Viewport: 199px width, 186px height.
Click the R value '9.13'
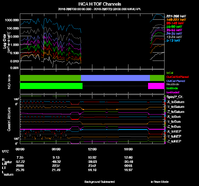tap(56, 157)
